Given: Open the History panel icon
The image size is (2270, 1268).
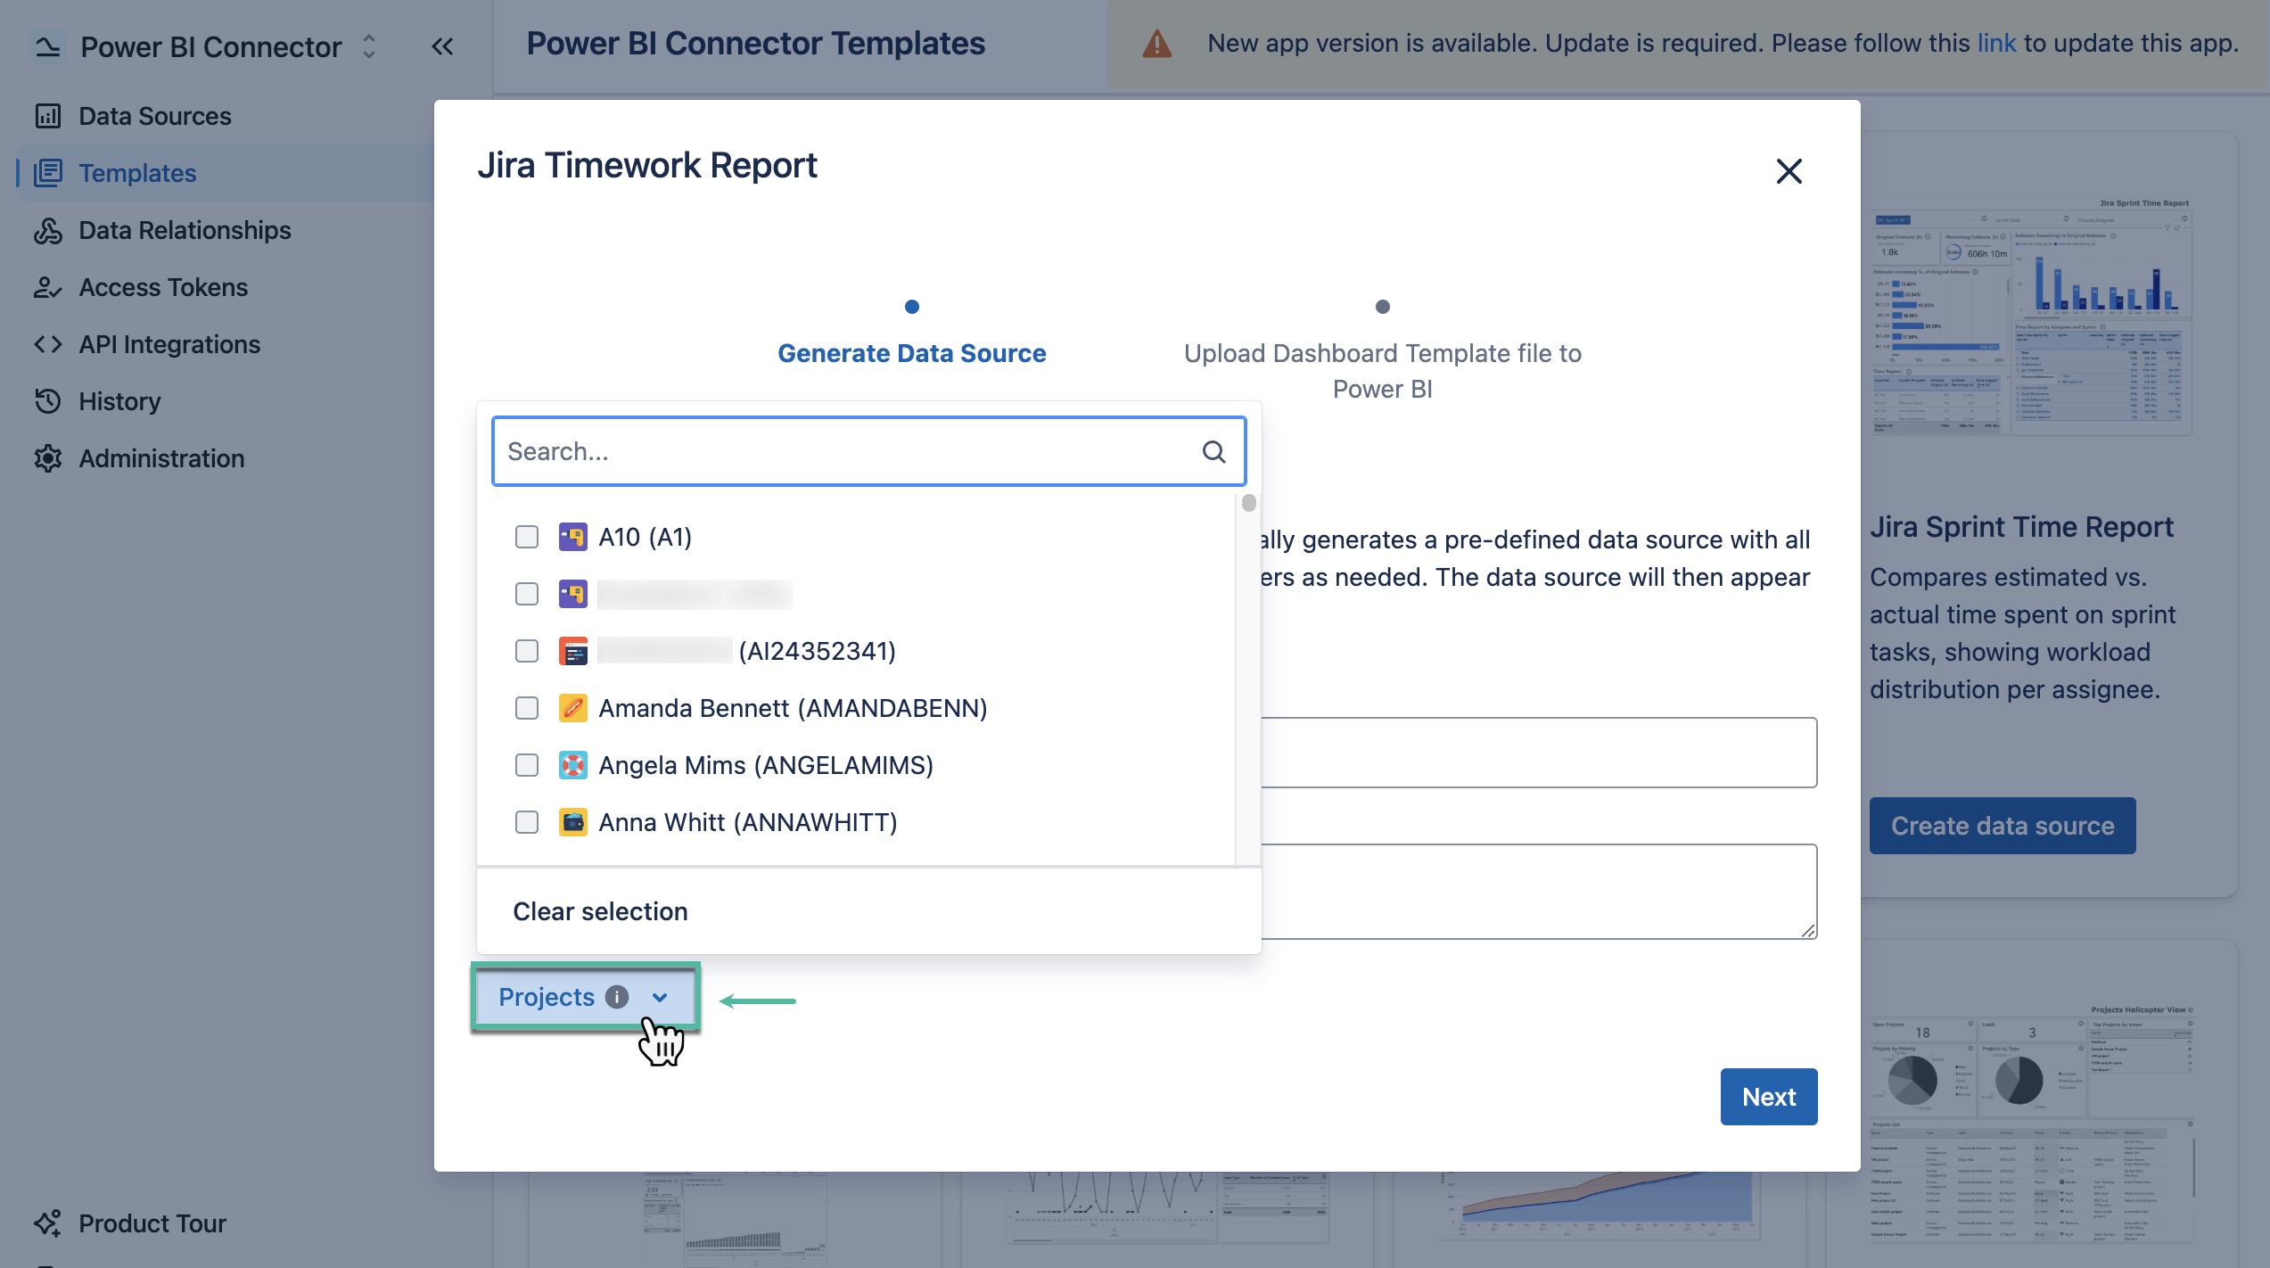Looking at the screenshot, I should click(48, 401).
